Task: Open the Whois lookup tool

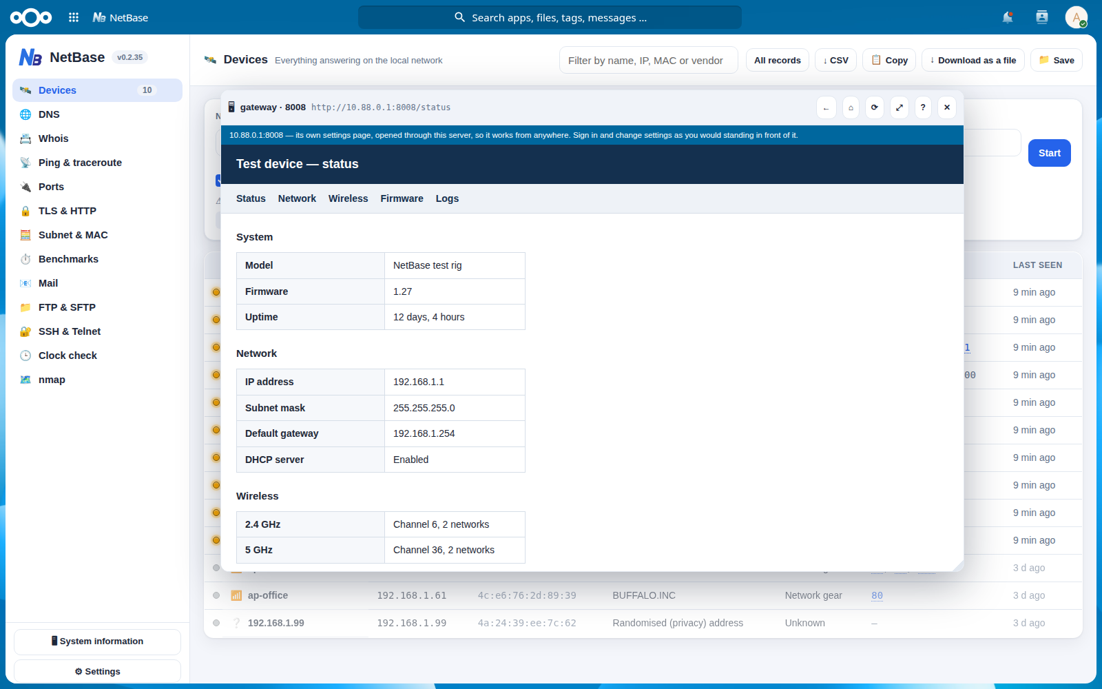Action: click(x=97, y=138)
